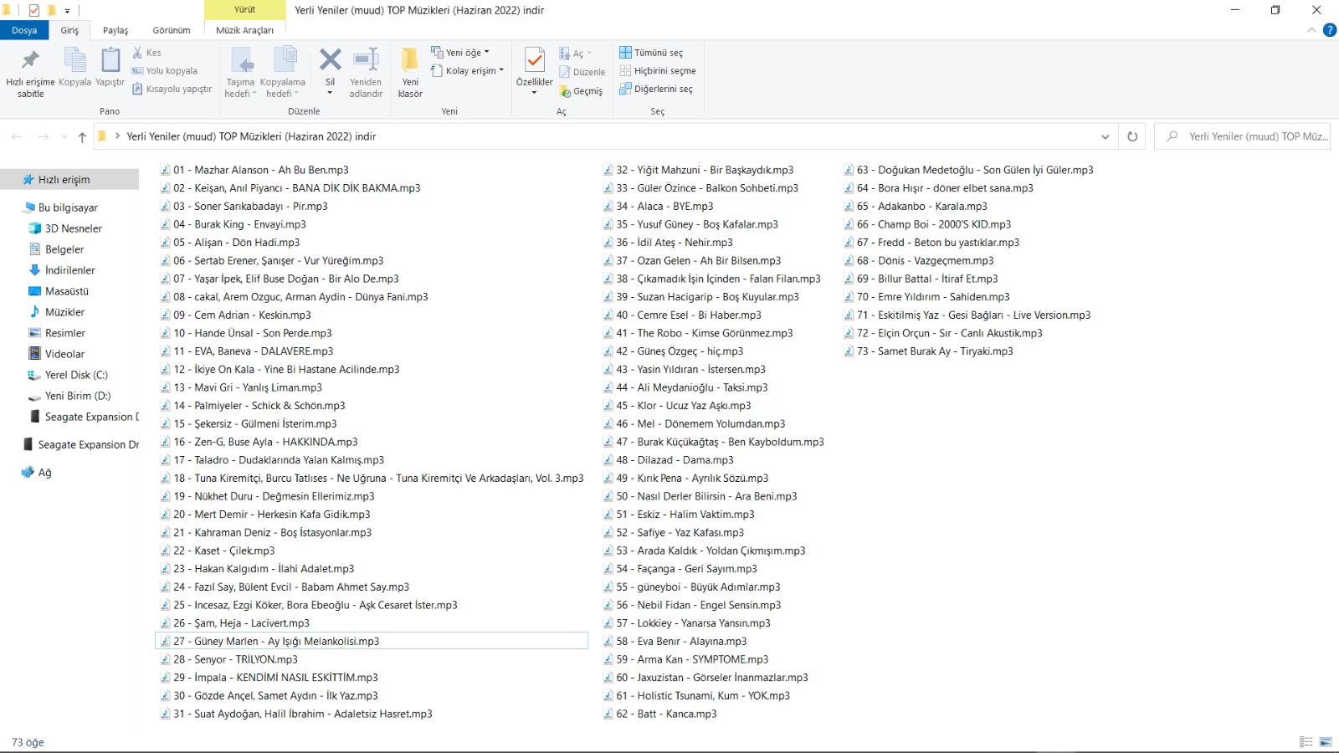The height and width of the screenshot is (753, 1339).
Task: Click Tümünü seç select all
Action: pyautogui.click(x=651, y=53)
